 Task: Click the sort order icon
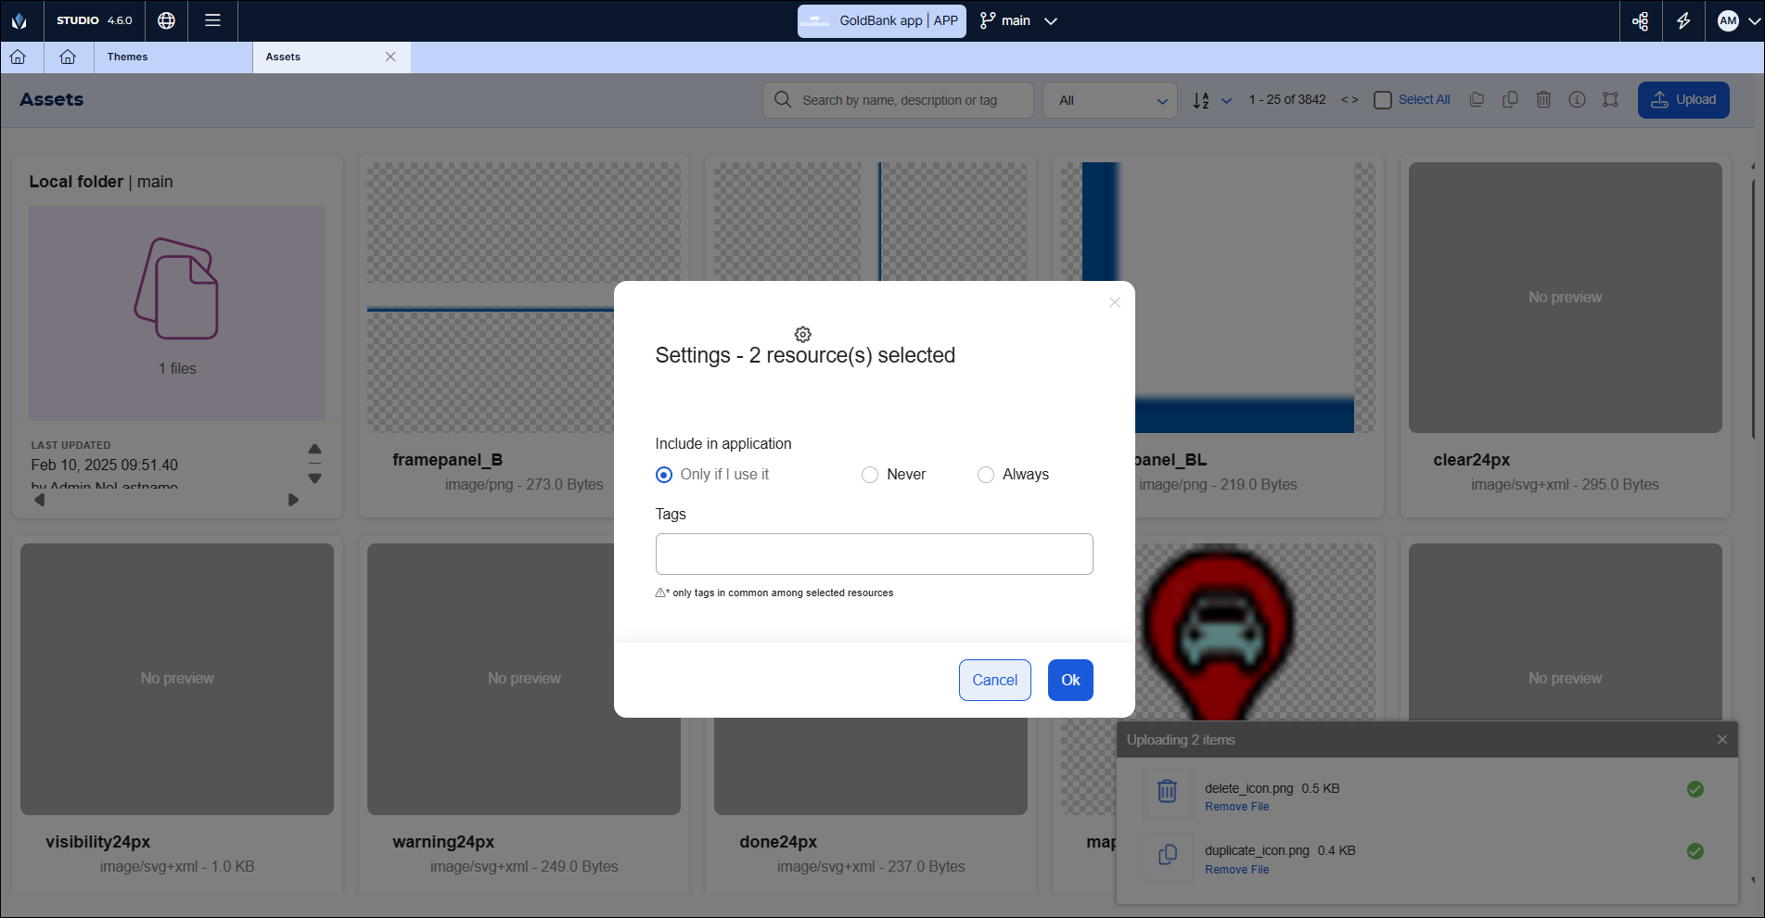click(1201, 100)
